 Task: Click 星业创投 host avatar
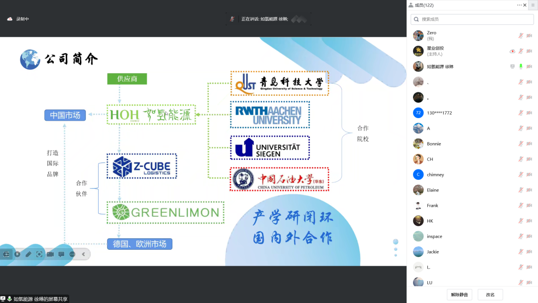click(418, 51)
